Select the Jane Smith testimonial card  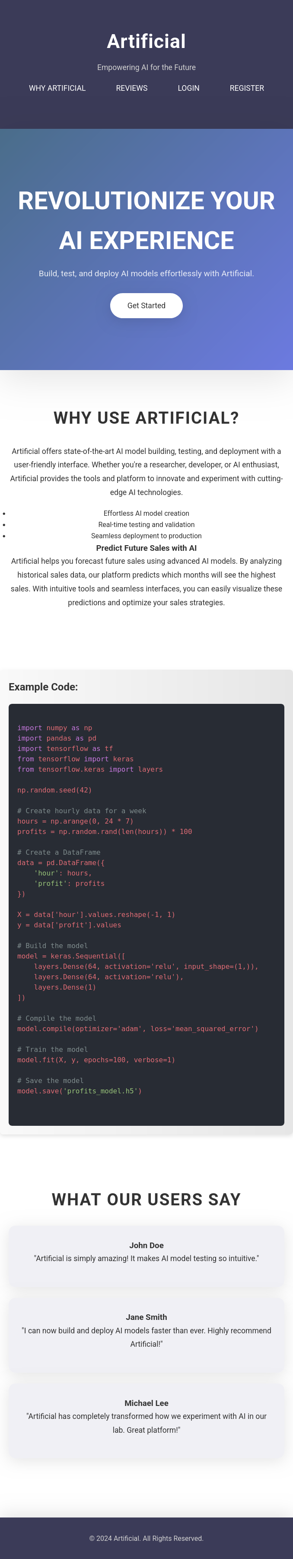pyautogui.click(x=146, y=1334)
